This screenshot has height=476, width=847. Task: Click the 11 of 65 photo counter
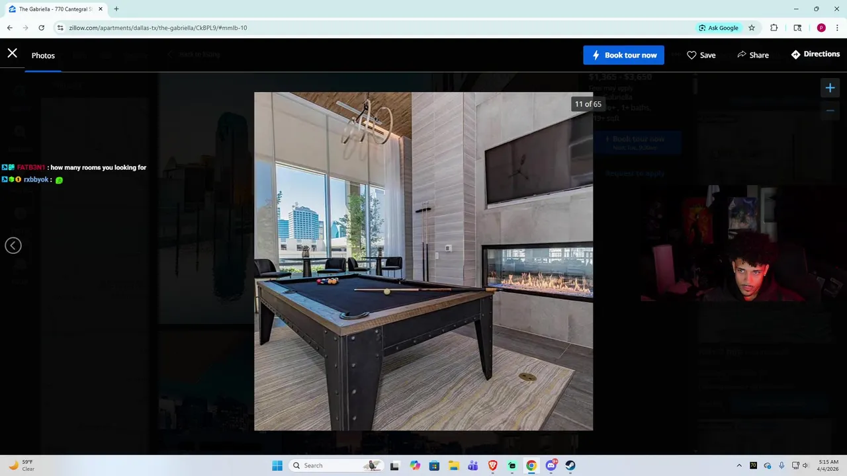[588, 104]
